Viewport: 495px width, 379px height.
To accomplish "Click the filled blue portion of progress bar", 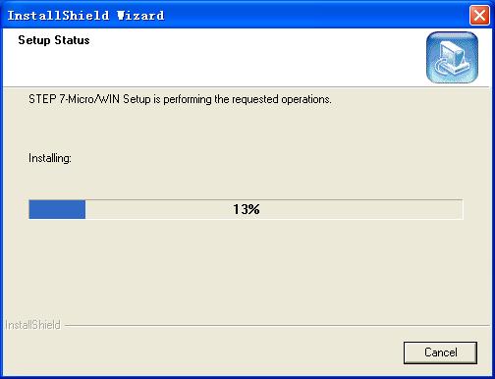I will click(57, 209).
